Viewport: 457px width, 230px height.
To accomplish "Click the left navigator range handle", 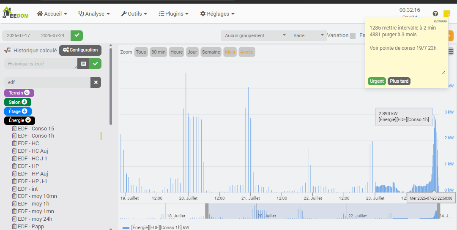I will (x=207, y=211).
